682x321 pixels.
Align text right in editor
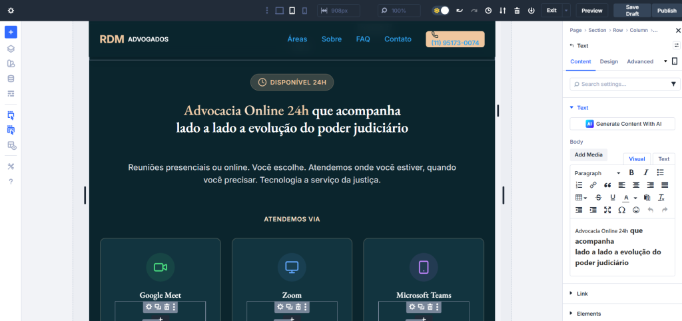click(x=650, y=185)
